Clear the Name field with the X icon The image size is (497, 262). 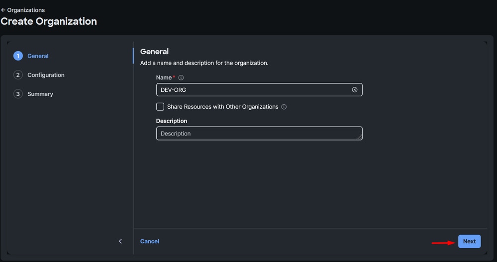click(x=355, y=90)
